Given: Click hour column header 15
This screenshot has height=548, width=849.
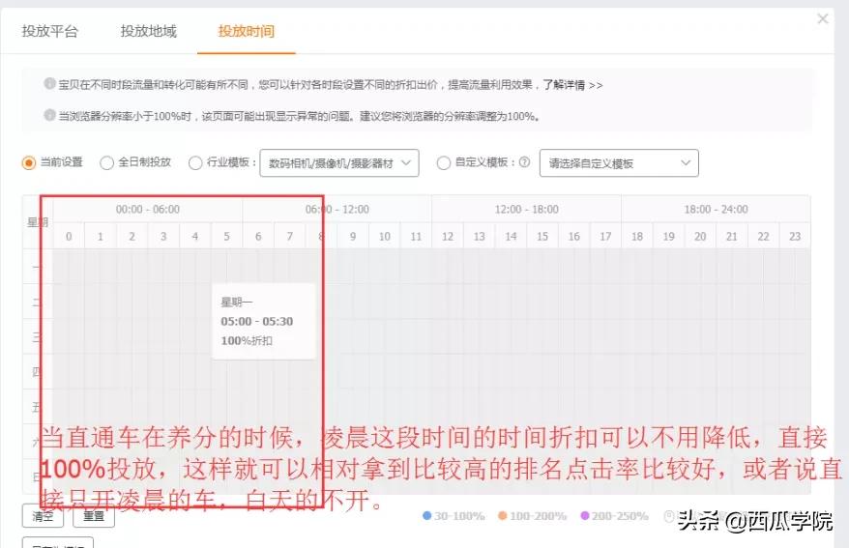Looking at the screenshot, I should click(x=542, y=237).
